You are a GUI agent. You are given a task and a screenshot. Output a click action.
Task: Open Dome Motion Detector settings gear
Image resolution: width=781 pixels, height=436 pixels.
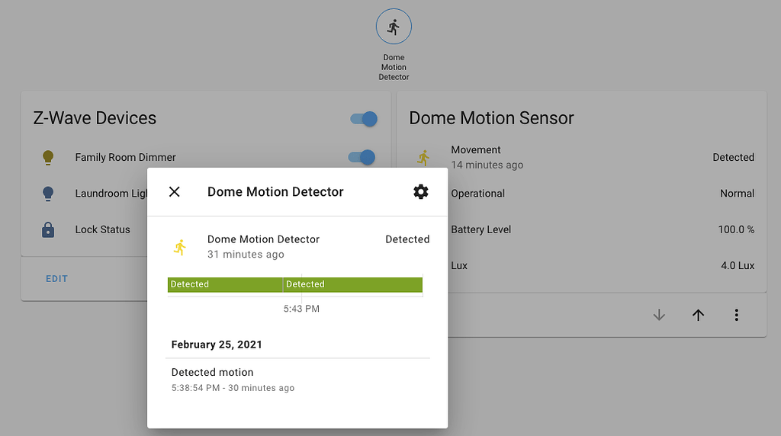click(420, 192)
